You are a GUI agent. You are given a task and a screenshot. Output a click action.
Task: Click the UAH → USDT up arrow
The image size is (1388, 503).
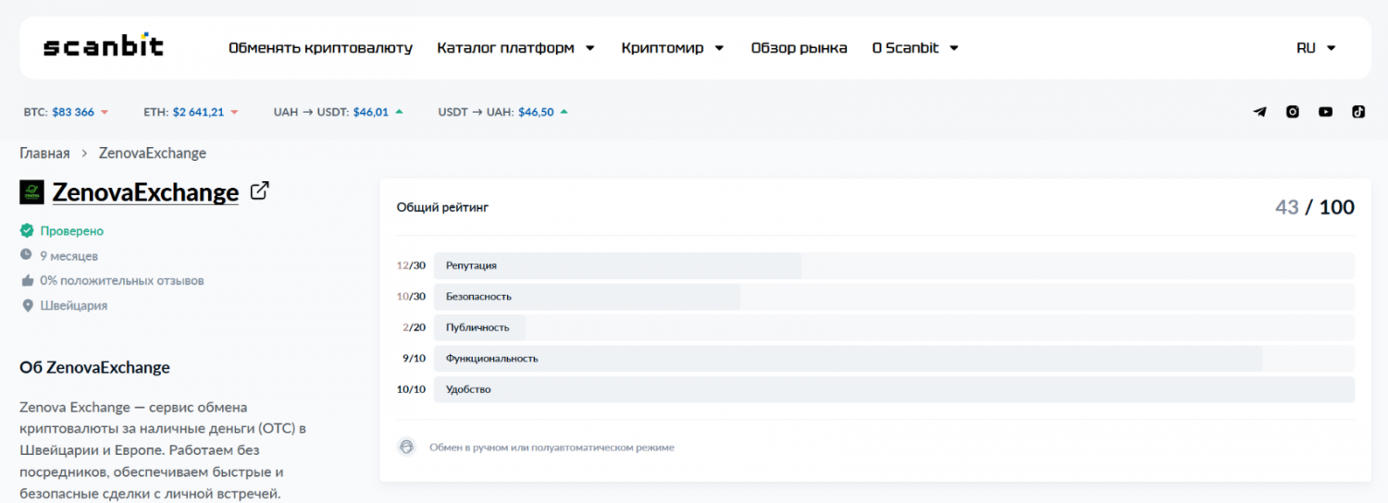click(399, 112)
